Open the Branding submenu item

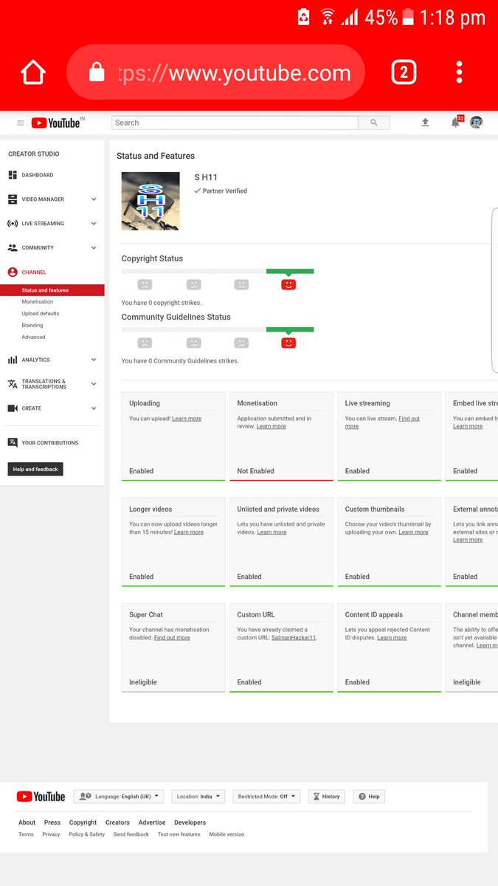(32, 326)
